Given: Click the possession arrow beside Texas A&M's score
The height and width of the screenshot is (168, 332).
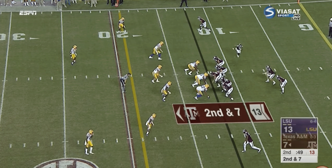Looking at the screenshot, I should point(290,145).
